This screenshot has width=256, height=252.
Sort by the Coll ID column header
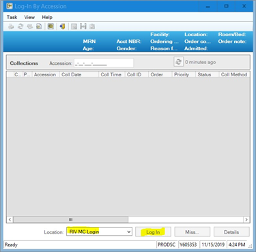pyautogui.click(x=137, y=74)
